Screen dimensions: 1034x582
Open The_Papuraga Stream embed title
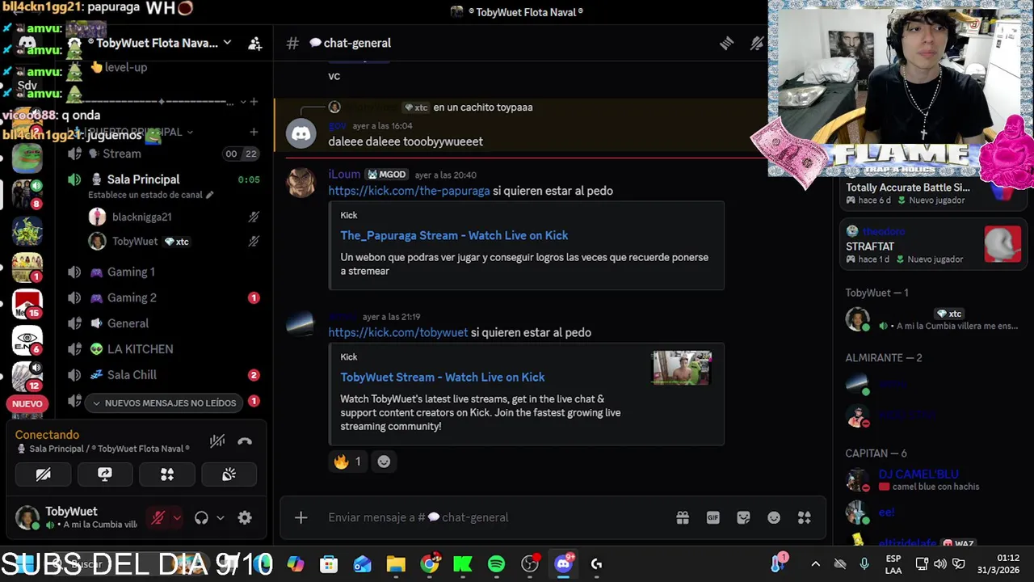(x=454, y=235)
